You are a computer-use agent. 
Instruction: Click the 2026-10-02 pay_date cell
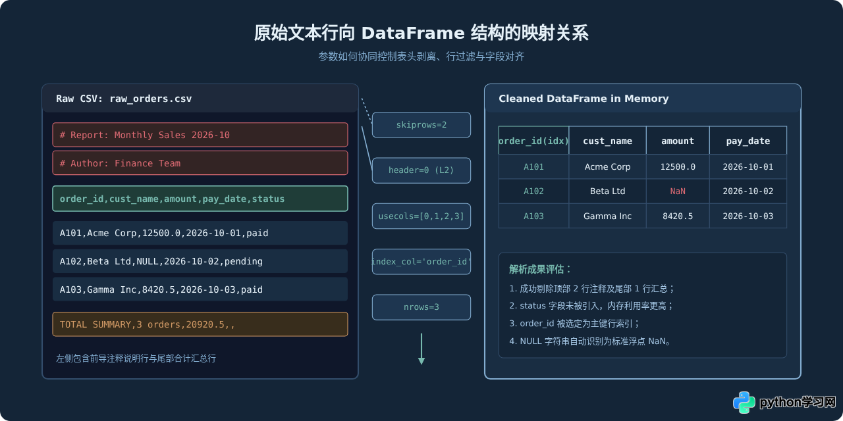click(x=748, y=191)
